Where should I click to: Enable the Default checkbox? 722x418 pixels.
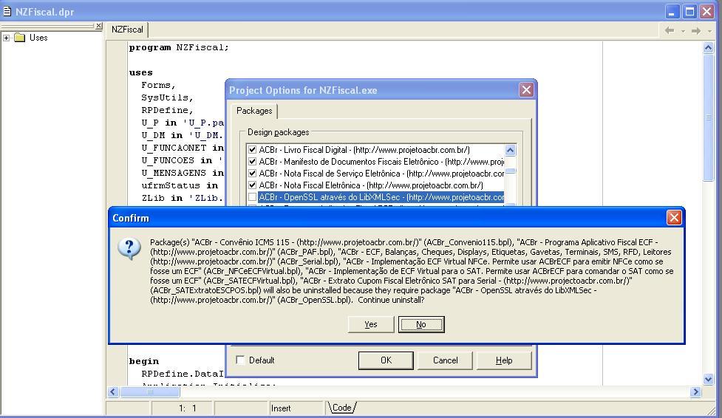[240, 360]
